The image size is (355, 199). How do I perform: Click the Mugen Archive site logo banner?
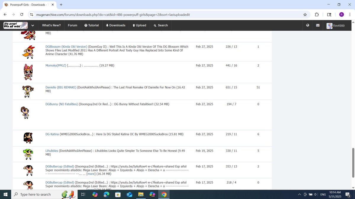pos(15,25)
